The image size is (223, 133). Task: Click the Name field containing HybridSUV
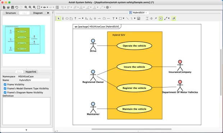point(34,80)
